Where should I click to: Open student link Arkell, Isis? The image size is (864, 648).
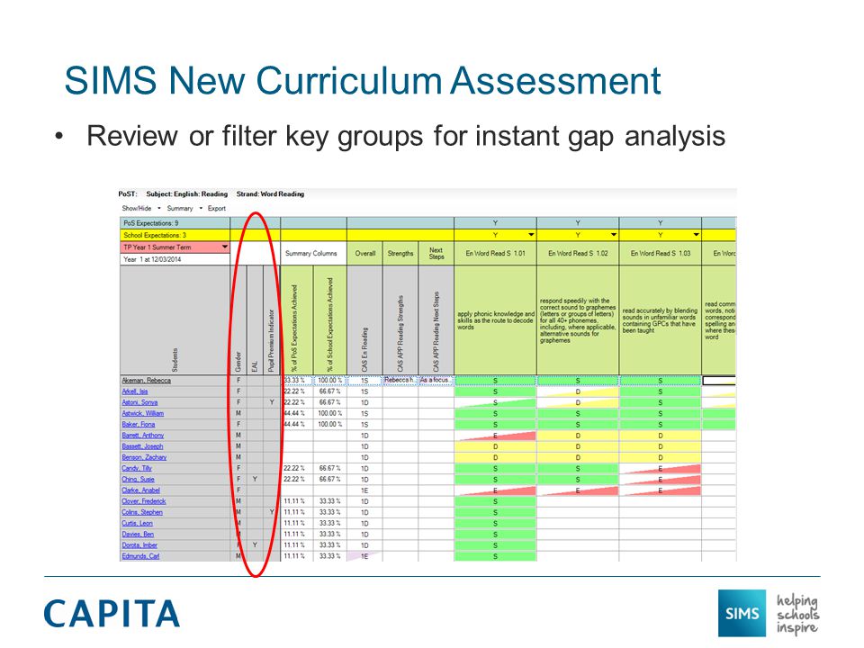point(134,391)
